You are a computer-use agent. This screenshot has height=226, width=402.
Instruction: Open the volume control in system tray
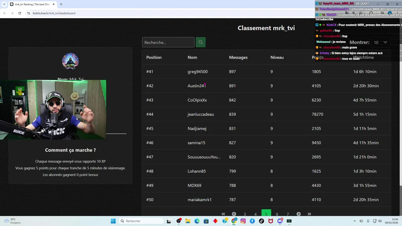[x=380, y=221]
